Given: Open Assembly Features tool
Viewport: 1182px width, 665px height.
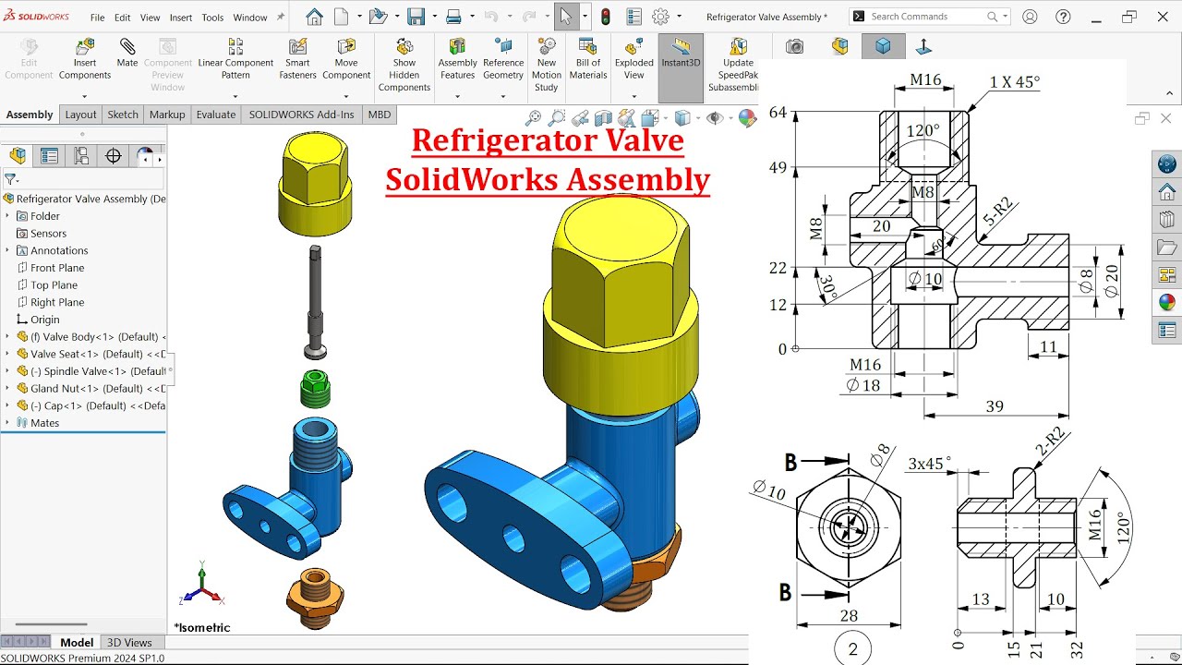Looking at the screenshot, I should point(457,58).
